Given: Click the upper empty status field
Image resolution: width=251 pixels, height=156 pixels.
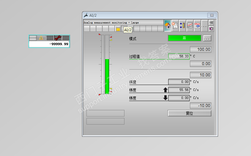Looking at the screenshot, I should [105, 113].
